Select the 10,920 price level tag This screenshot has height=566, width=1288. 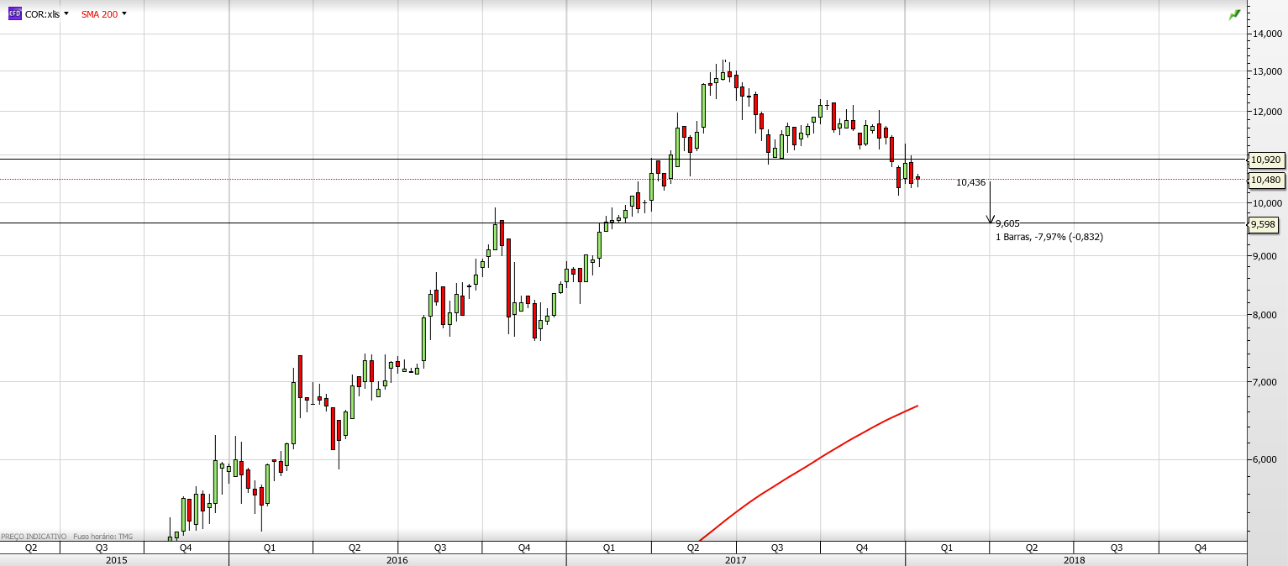click(1265, 160)
